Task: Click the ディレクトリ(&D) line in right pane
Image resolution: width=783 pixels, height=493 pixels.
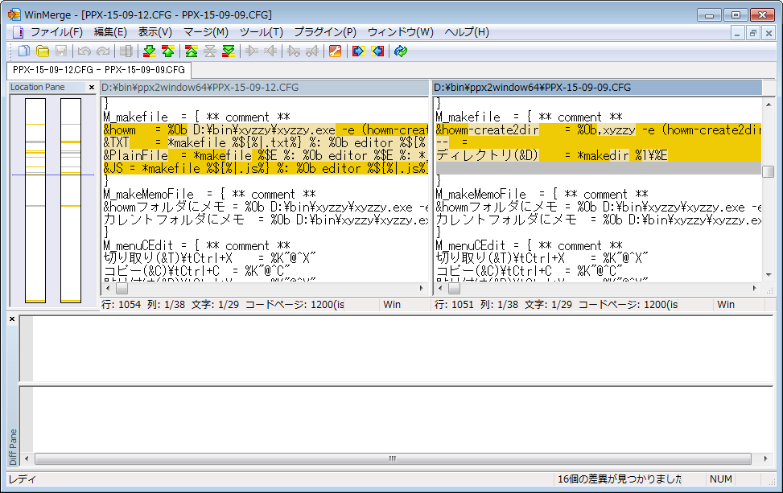Action: click(598, 156)
